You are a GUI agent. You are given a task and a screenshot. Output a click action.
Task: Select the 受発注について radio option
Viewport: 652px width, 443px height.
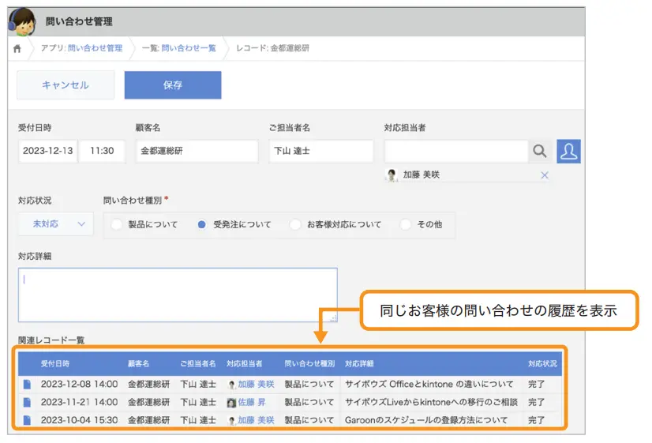coord(202,224)
